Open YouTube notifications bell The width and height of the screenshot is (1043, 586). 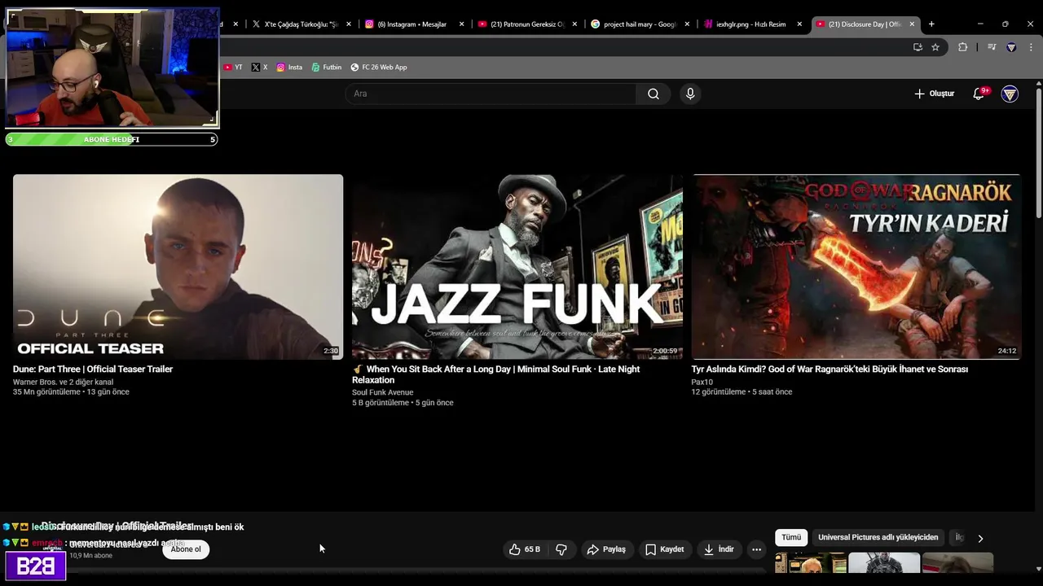(979, 94)
